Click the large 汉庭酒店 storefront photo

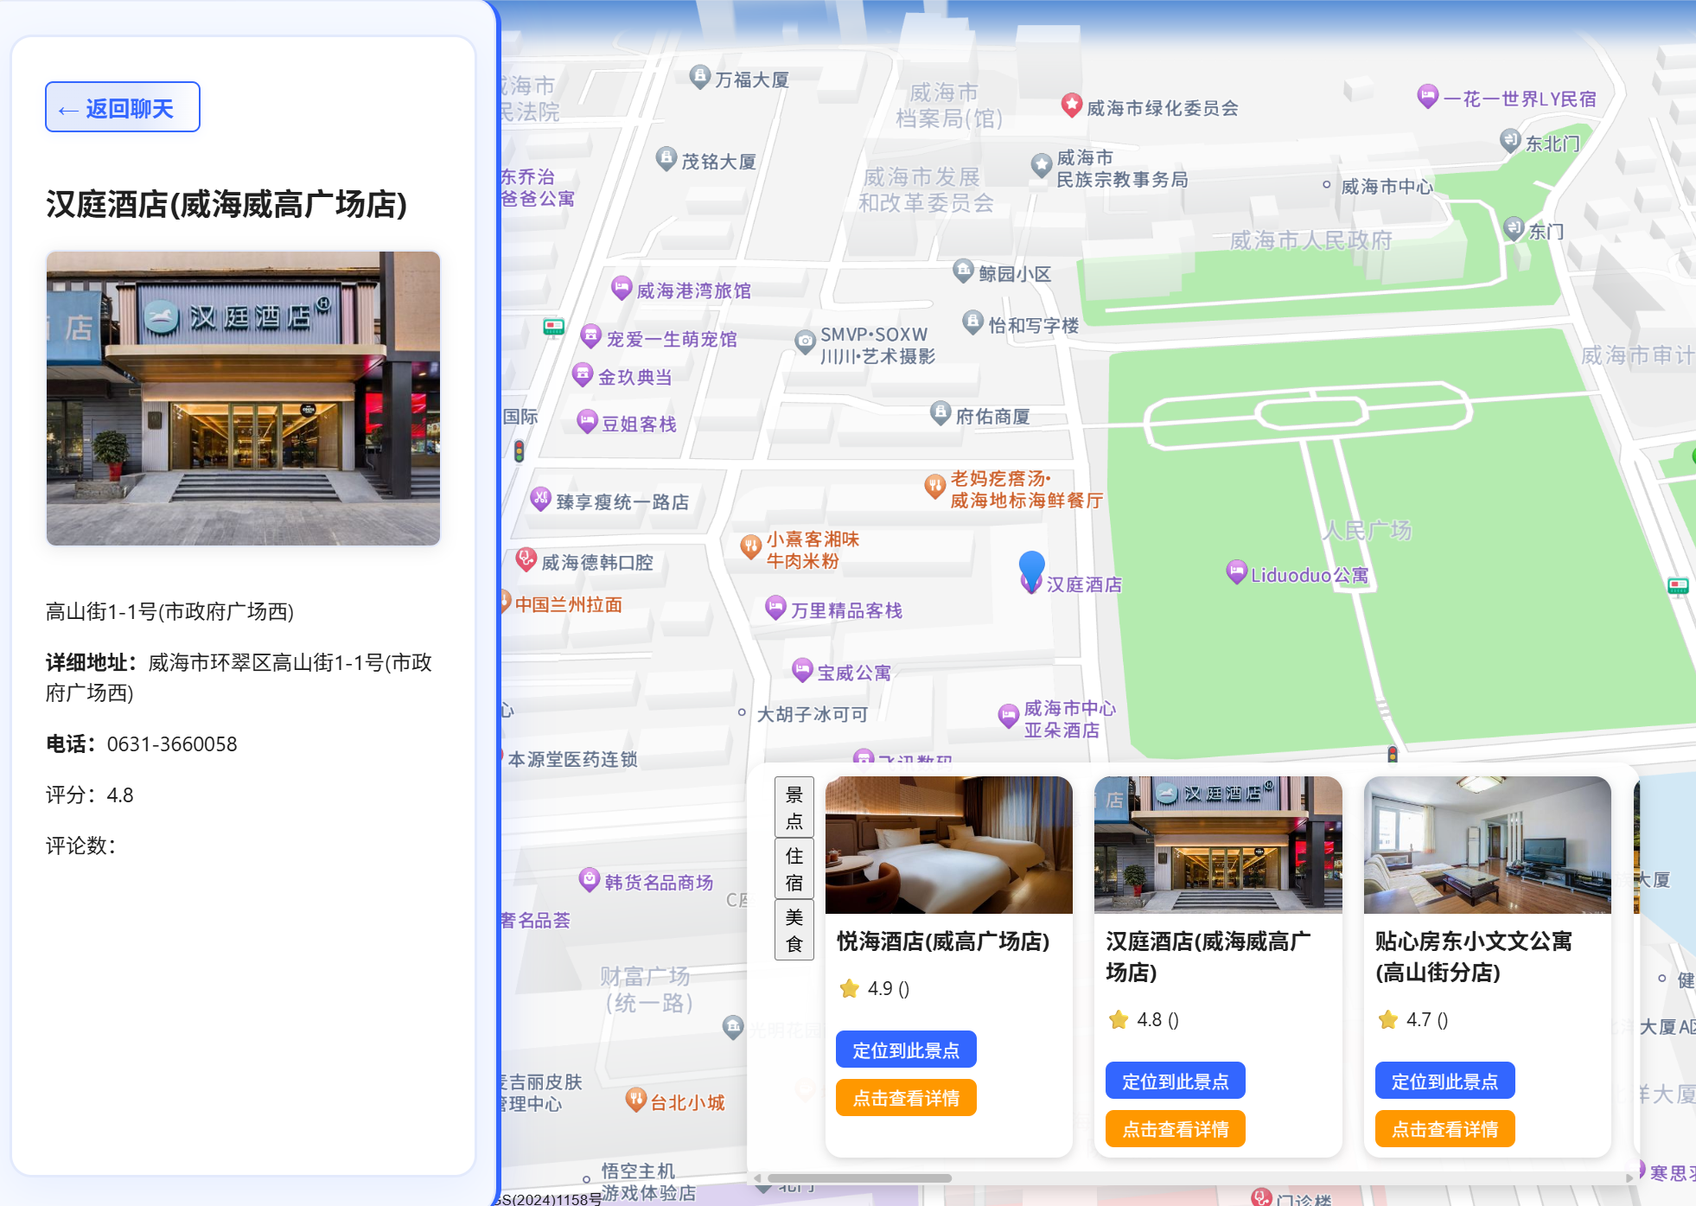[243, 399]
